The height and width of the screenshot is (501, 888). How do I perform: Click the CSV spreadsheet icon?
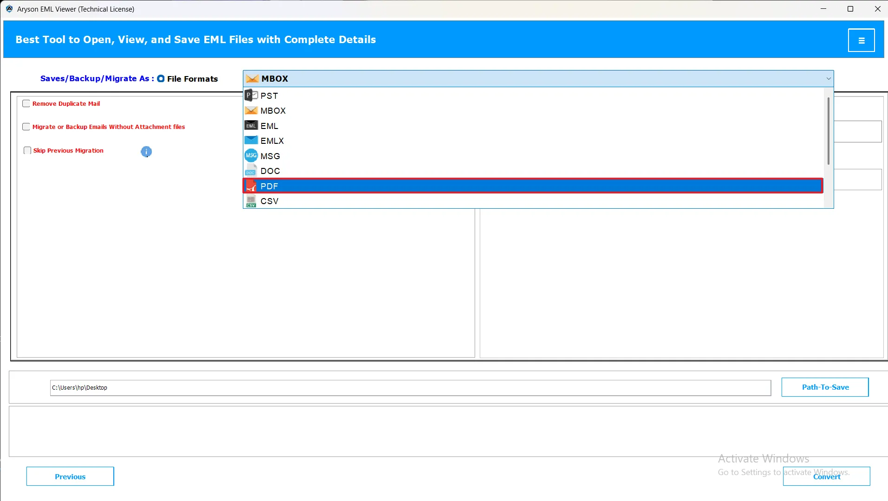coord(251,201)
